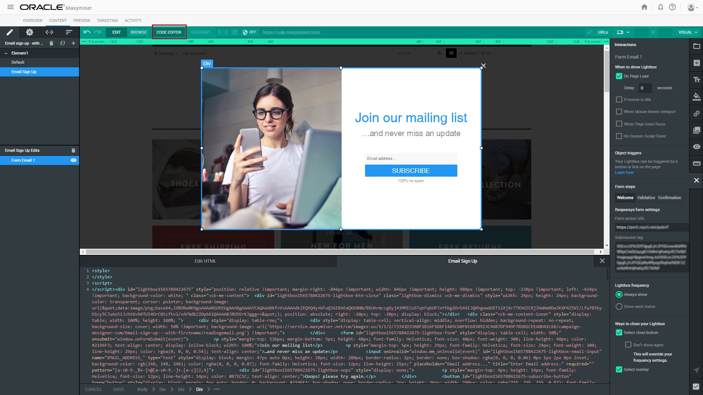Collapse the Element1 tree node
This screenshot has width=703, height=395.
pos(6,53)
